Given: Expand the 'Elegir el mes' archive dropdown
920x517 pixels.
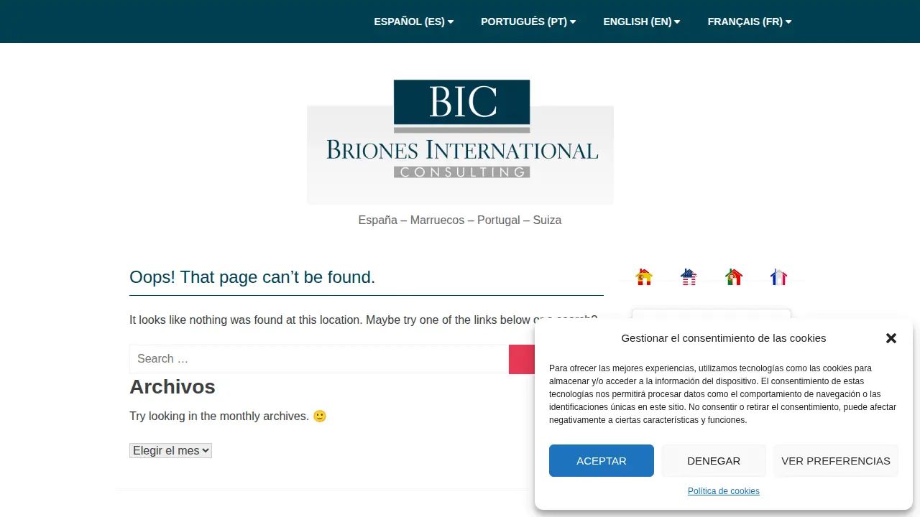Looking at the screenshot, I should pyautogui.click(x=170, y=450).
